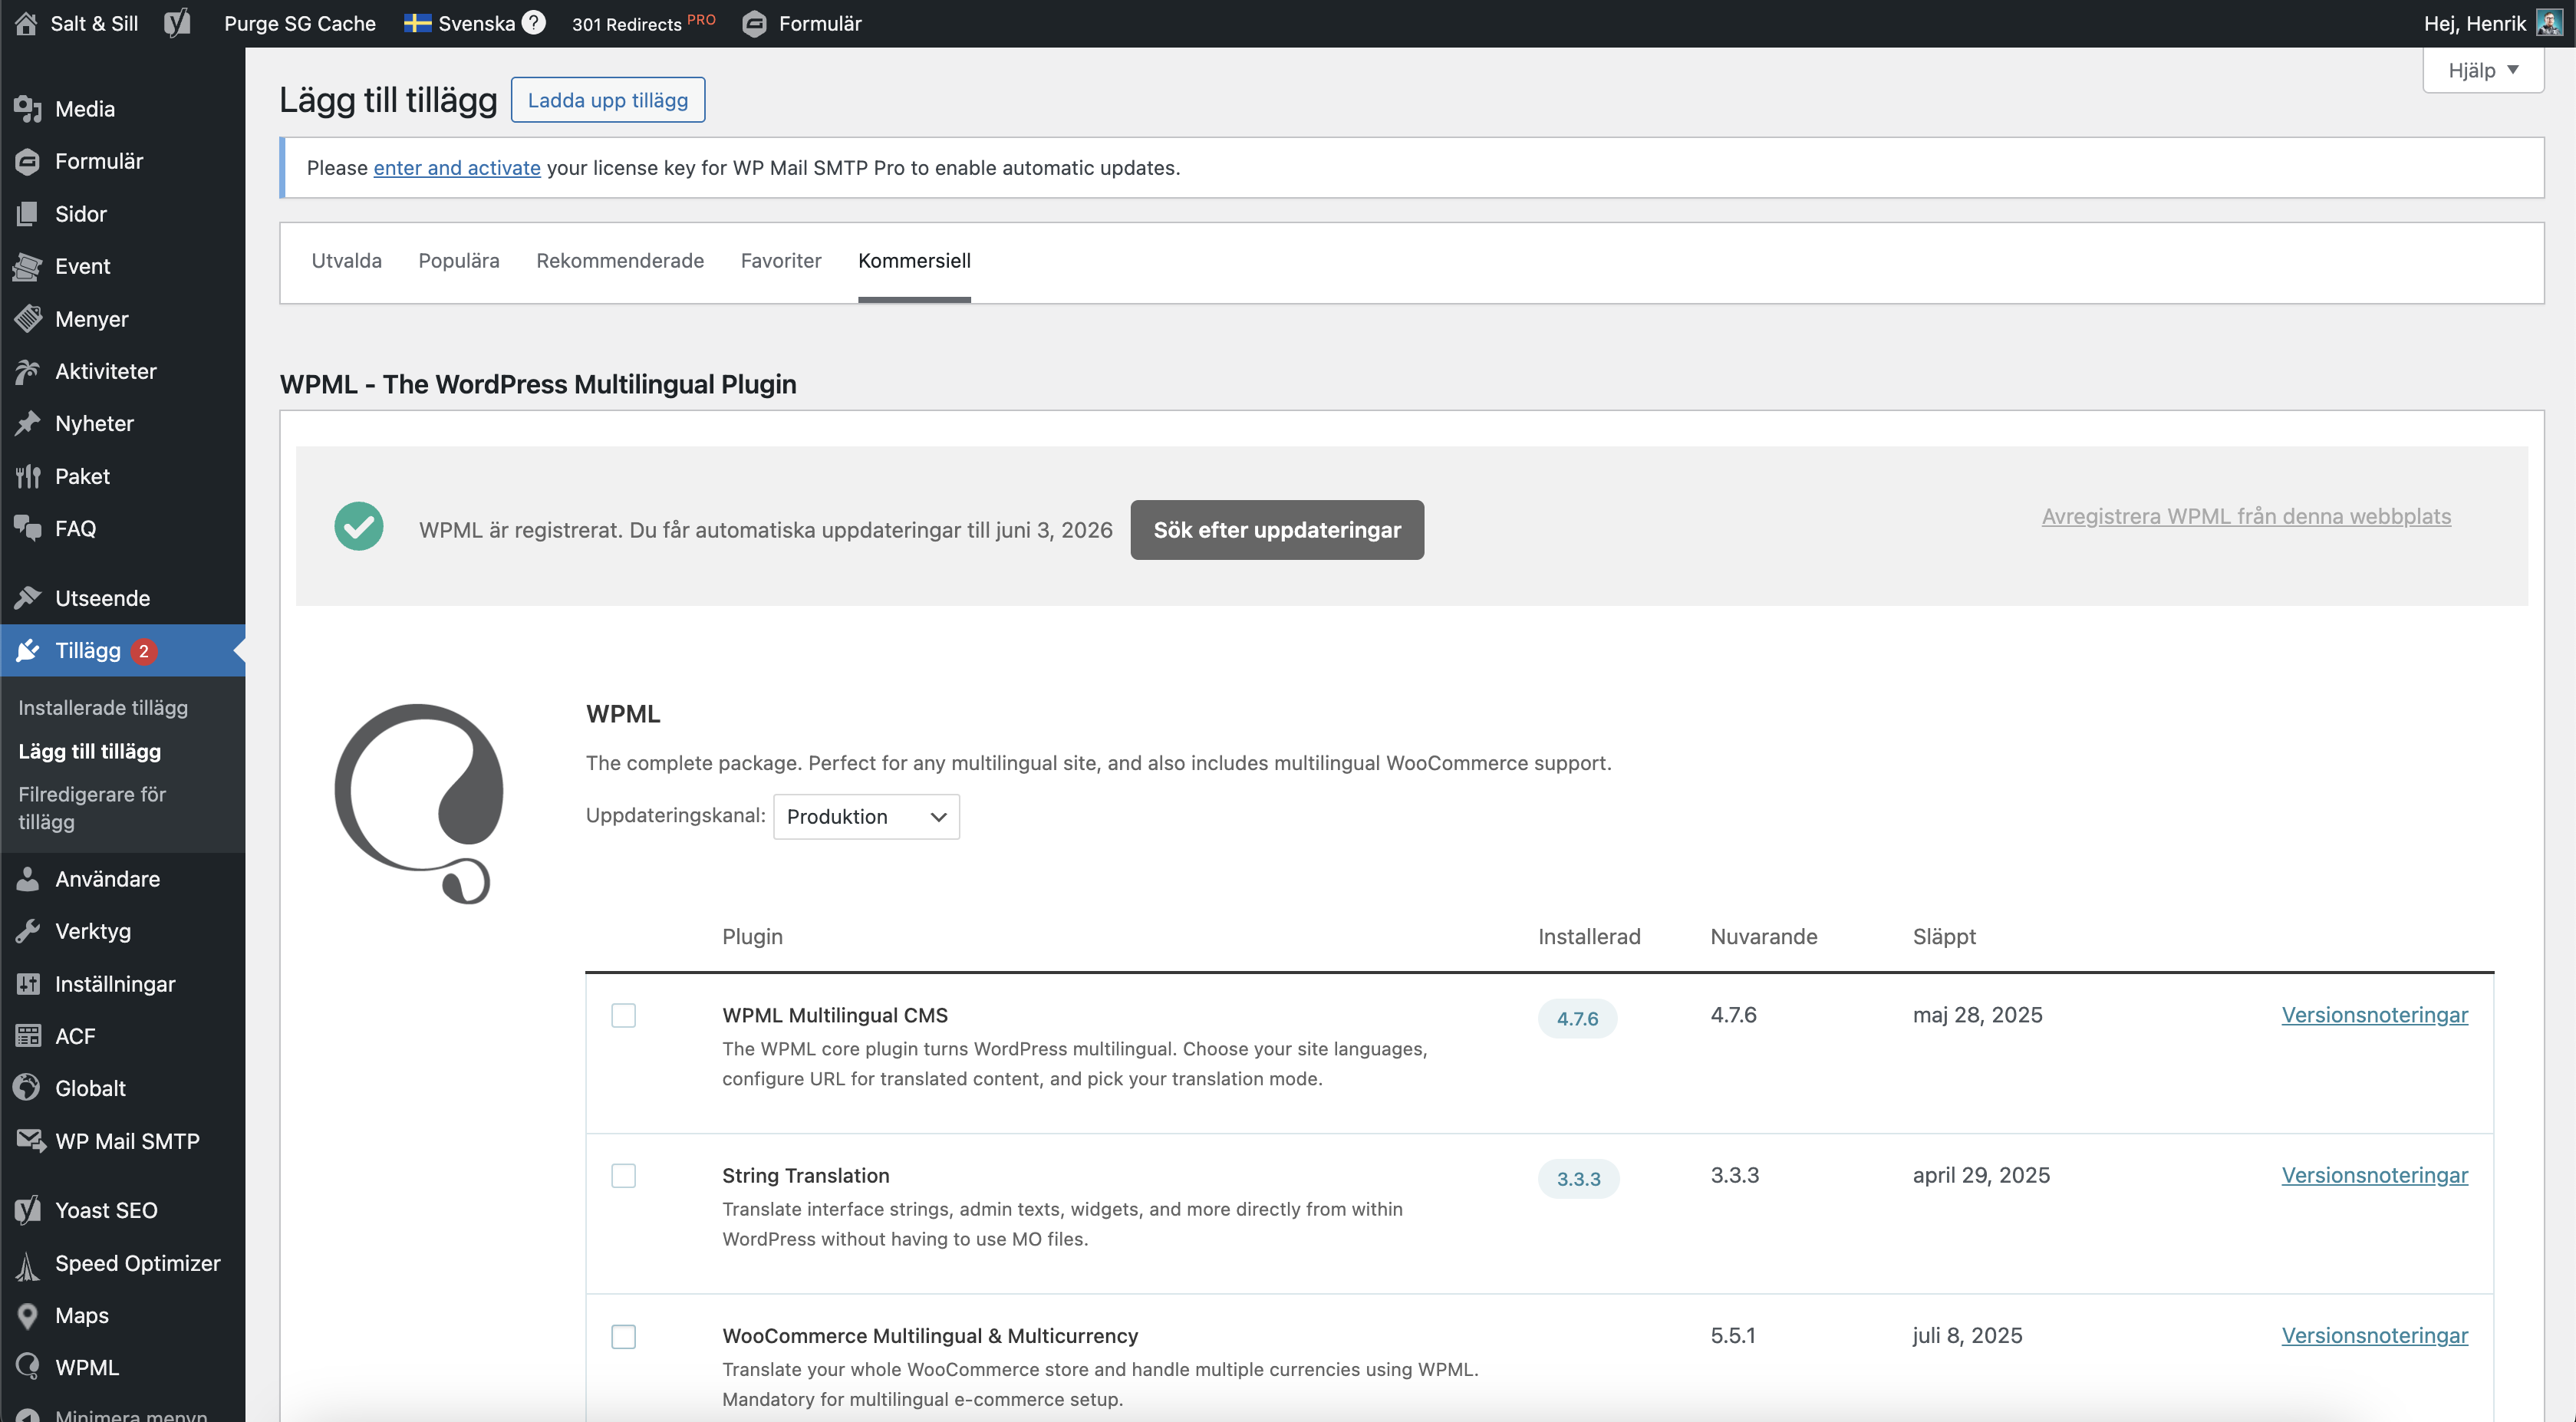Click the Ladda upp tillägg button

pyautogui.click(x=608, y=100)
